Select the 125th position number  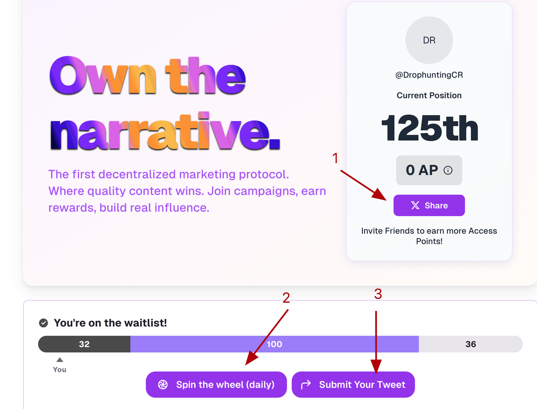[429, 128]
